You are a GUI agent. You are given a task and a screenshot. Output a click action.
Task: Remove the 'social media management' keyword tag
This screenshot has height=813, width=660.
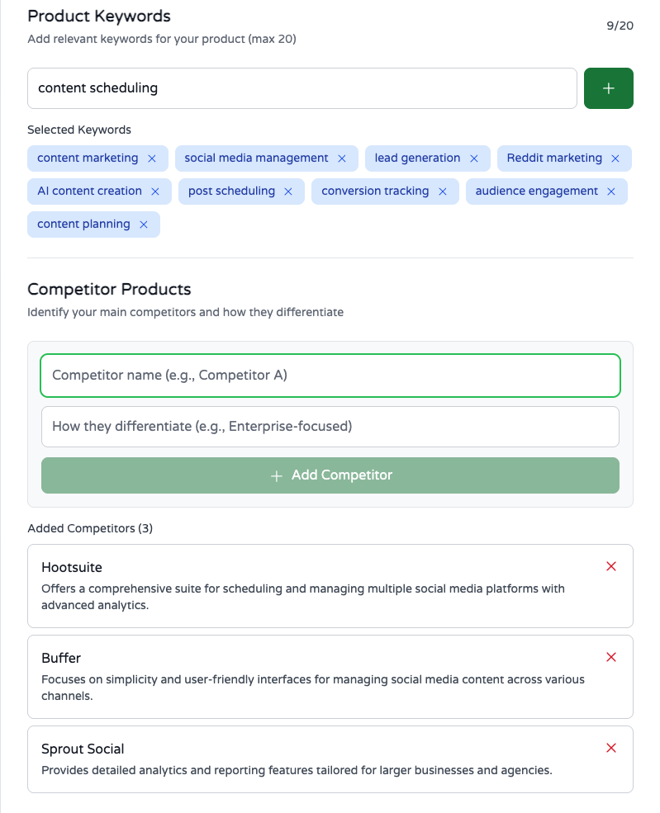click(342, 158)
